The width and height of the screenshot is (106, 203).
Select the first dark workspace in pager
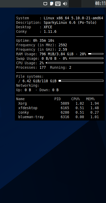[75, 4]
